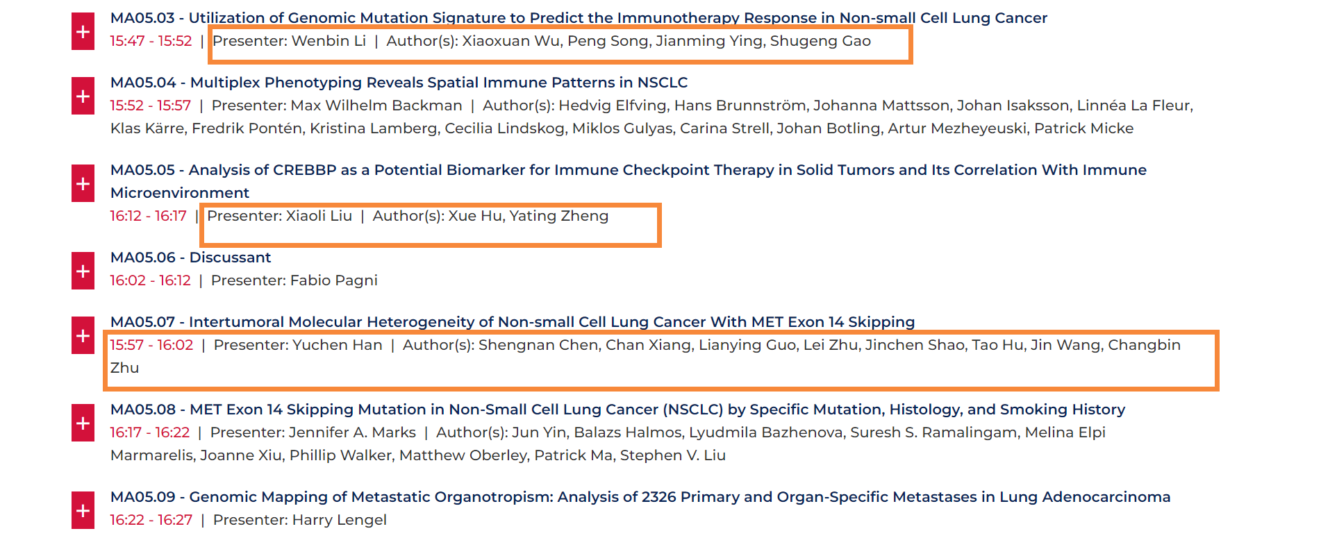
Task: Open Intertumoral Molecular Heterogeneity title
Action: coord(513,322)
